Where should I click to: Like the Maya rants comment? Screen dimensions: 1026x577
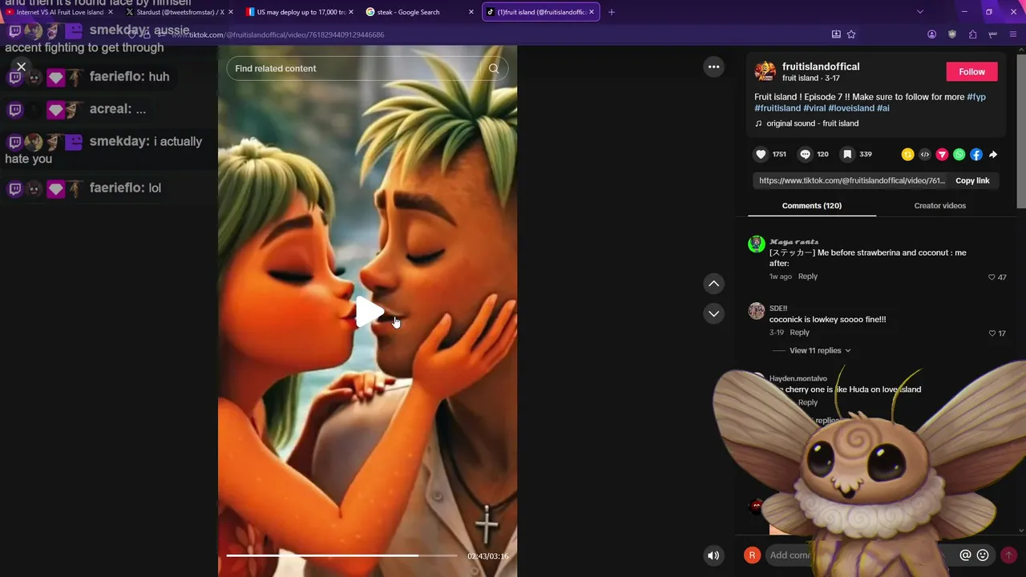(x=992, y=277)
